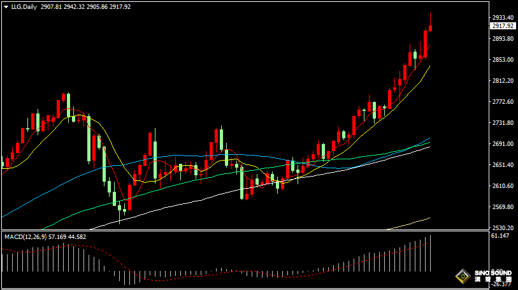518x290 pixels.
Task: Select the LLG,Daily symbol label
Action: [x=24, y=7]
